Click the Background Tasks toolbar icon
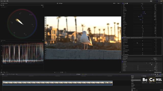 click(x=7, y=1)
